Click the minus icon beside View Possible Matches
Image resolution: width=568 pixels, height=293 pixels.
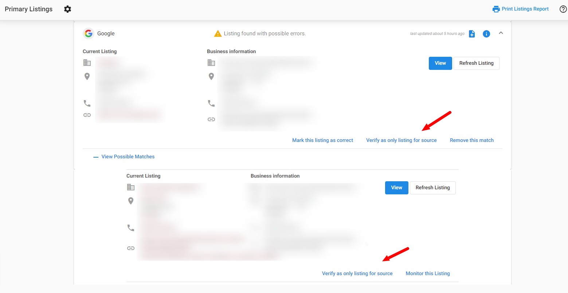(x=95, y=157)
